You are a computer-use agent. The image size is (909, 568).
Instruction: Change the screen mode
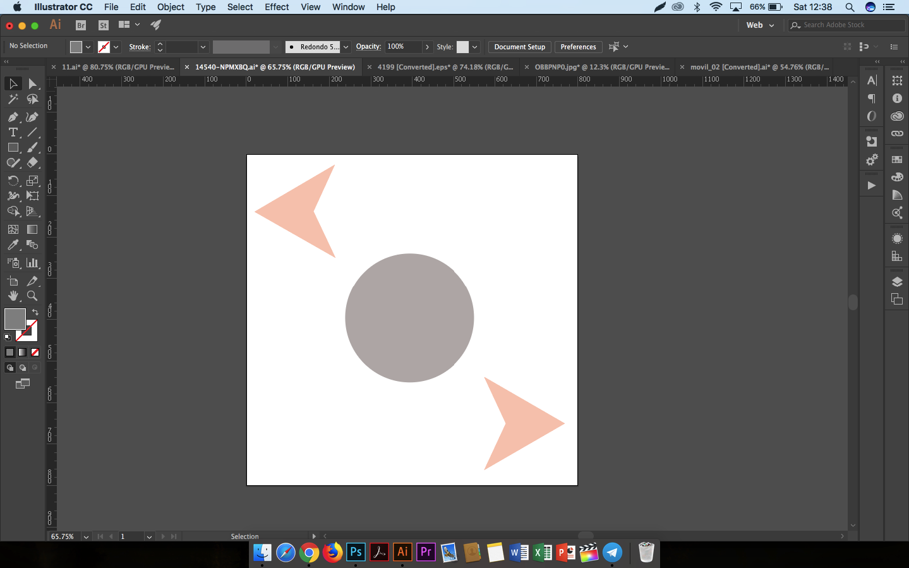tap(23, 384)
